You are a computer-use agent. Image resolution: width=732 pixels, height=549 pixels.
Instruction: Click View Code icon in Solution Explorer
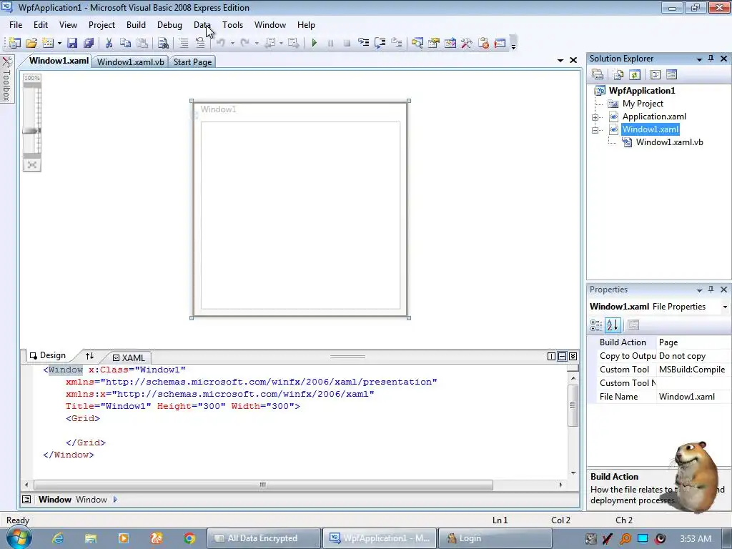[x=655, y=74]
